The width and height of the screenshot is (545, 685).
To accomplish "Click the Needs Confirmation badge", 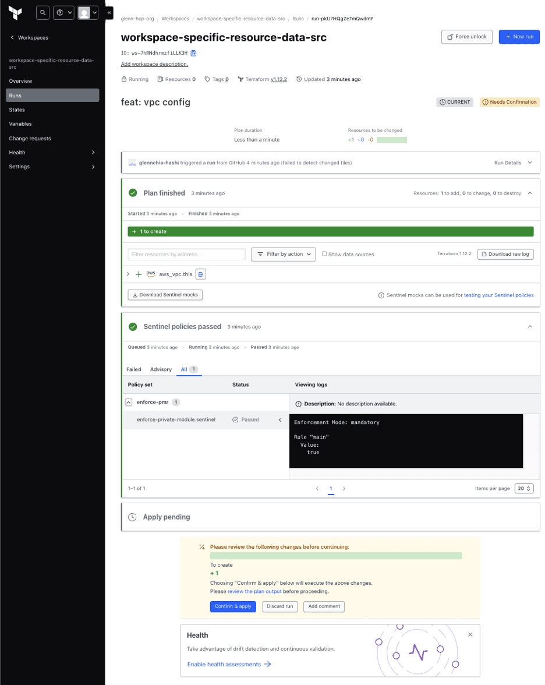I will point(509,103).
